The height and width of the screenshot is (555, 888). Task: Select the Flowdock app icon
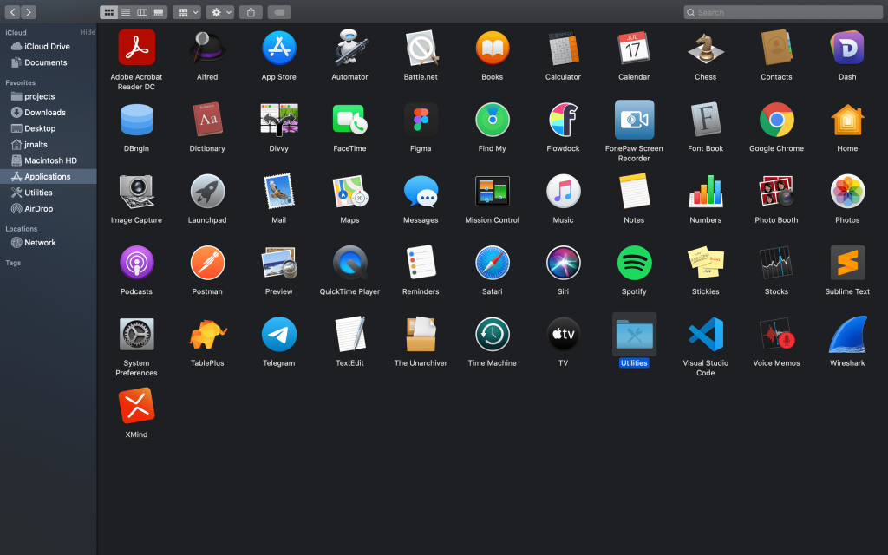coord(563,120)
